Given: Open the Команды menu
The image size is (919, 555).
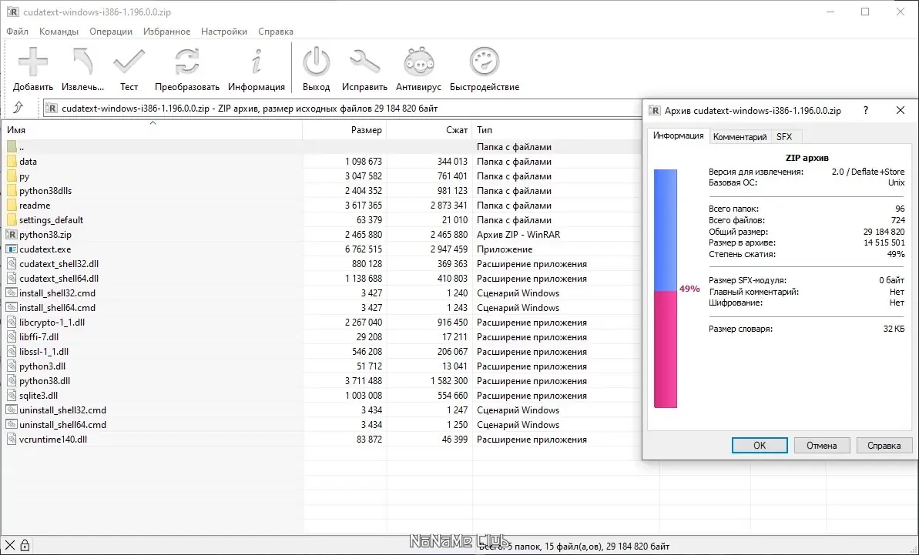Looking at the screenshot, I should point(59,32).
